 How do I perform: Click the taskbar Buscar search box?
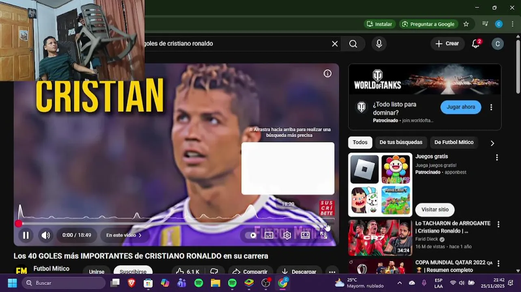(x=64, y=283)
